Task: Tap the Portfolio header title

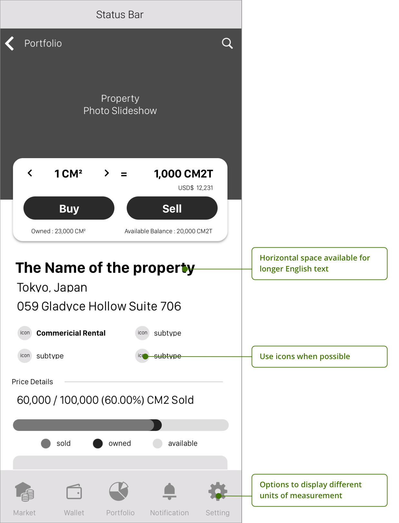Action: (43, 43)
